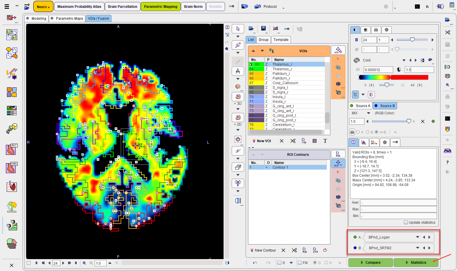Open the R console icon

[427, 6]
